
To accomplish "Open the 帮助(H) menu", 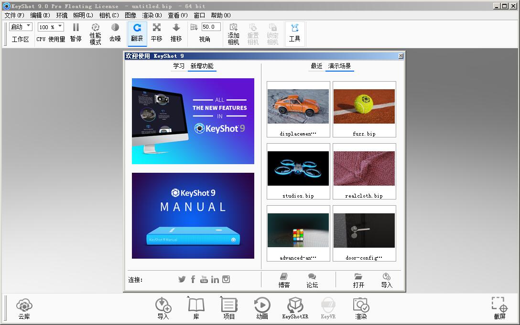I will click(221, 15).
